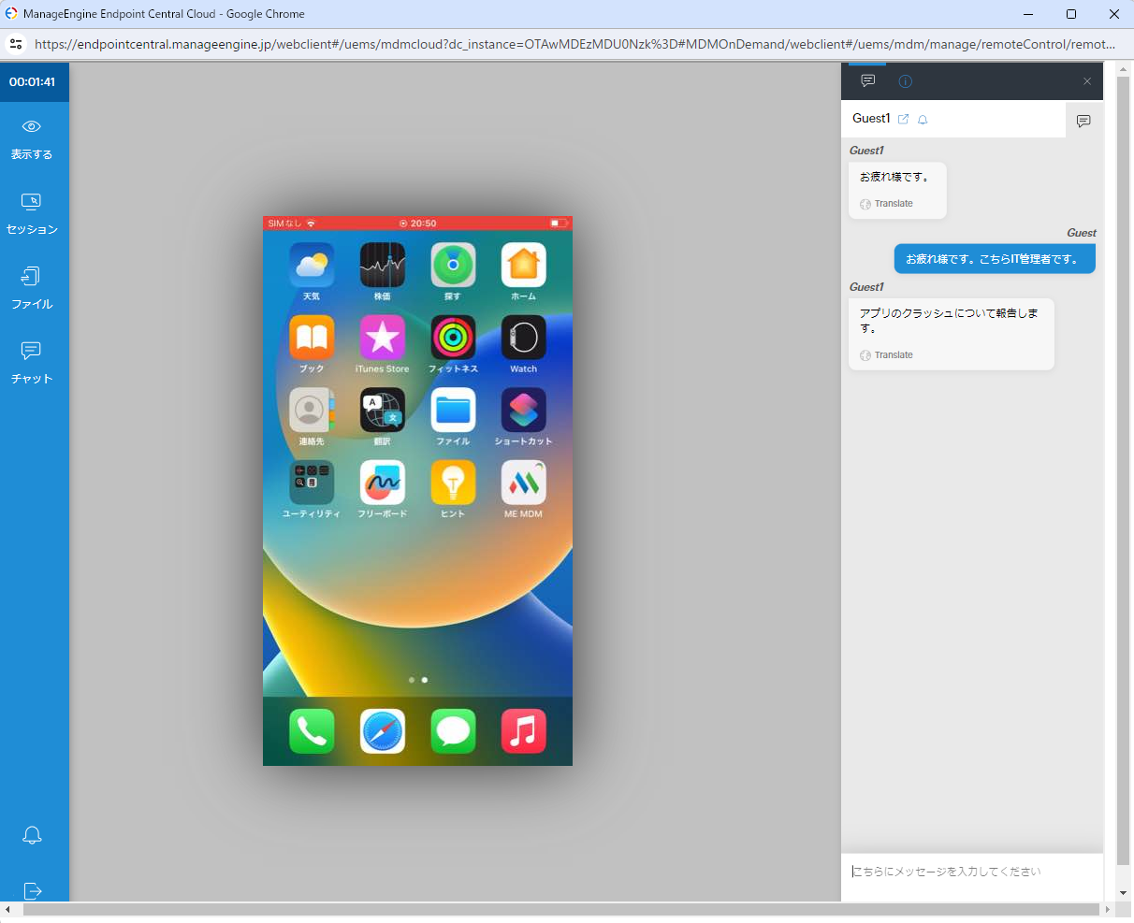Open Safari in the iPhone dock
The image size is (1134, 923).
click(x=382, y=730)
